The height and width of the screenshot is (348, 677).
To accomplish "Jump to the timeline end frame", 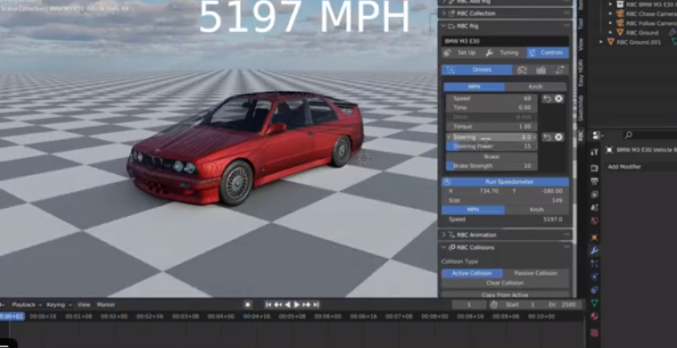I will pyautogui.click(x=316, y=305).
